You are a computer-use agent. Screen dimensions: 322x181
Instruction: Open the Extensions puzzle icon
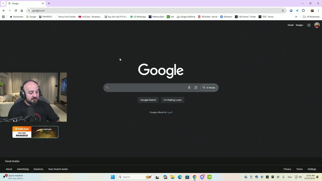coord(303,11)
